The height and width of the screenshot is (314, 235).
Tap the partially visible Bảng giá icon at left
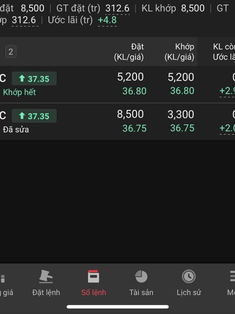(x=2, y=279)
